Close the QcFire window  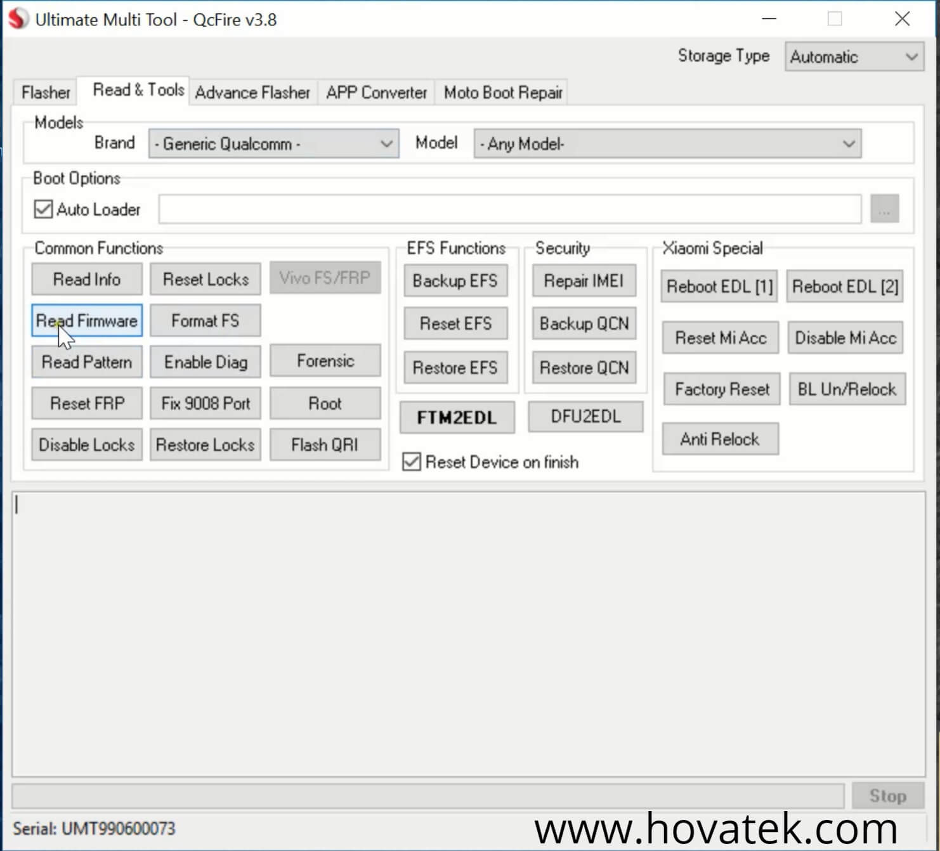(x=902, y=19)
